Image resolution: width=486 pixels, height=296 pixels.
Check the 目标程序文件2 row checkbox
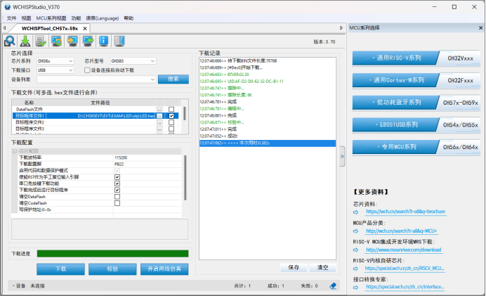(171, 122)
